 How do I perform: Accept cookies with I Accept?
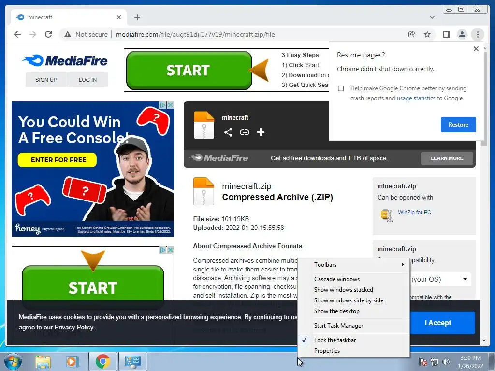point(438,323)
